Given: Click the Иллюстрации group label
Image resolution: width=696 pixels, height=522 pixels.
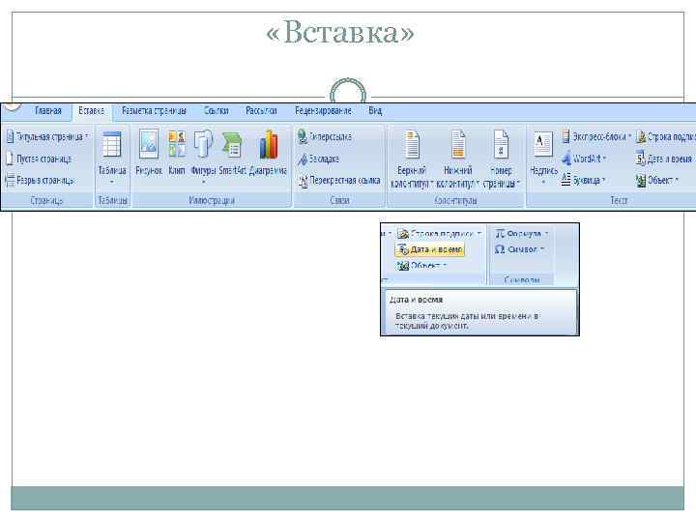Looking at the screenshot, I should click(x=212, y=200).
